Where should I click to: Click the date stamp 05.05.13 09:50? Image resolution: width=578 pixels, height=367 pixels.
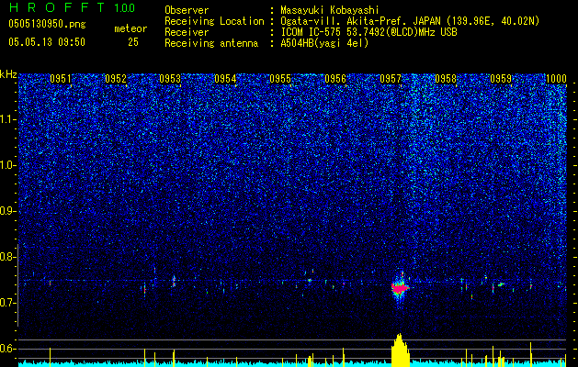(47, 42)
